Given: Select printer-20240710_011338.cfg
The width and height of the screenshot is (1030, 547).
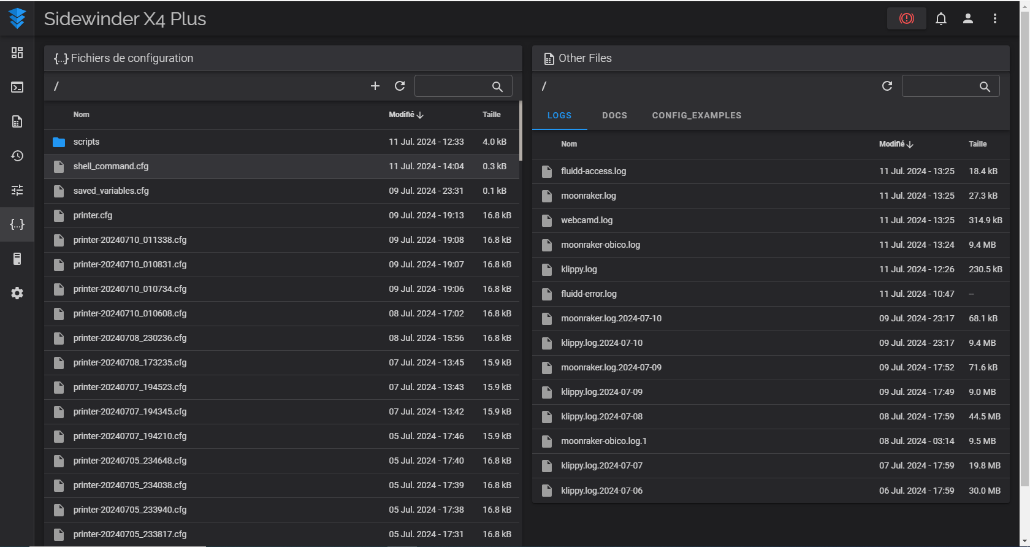Looking at the screenshot, I should (x=281, y=240).
